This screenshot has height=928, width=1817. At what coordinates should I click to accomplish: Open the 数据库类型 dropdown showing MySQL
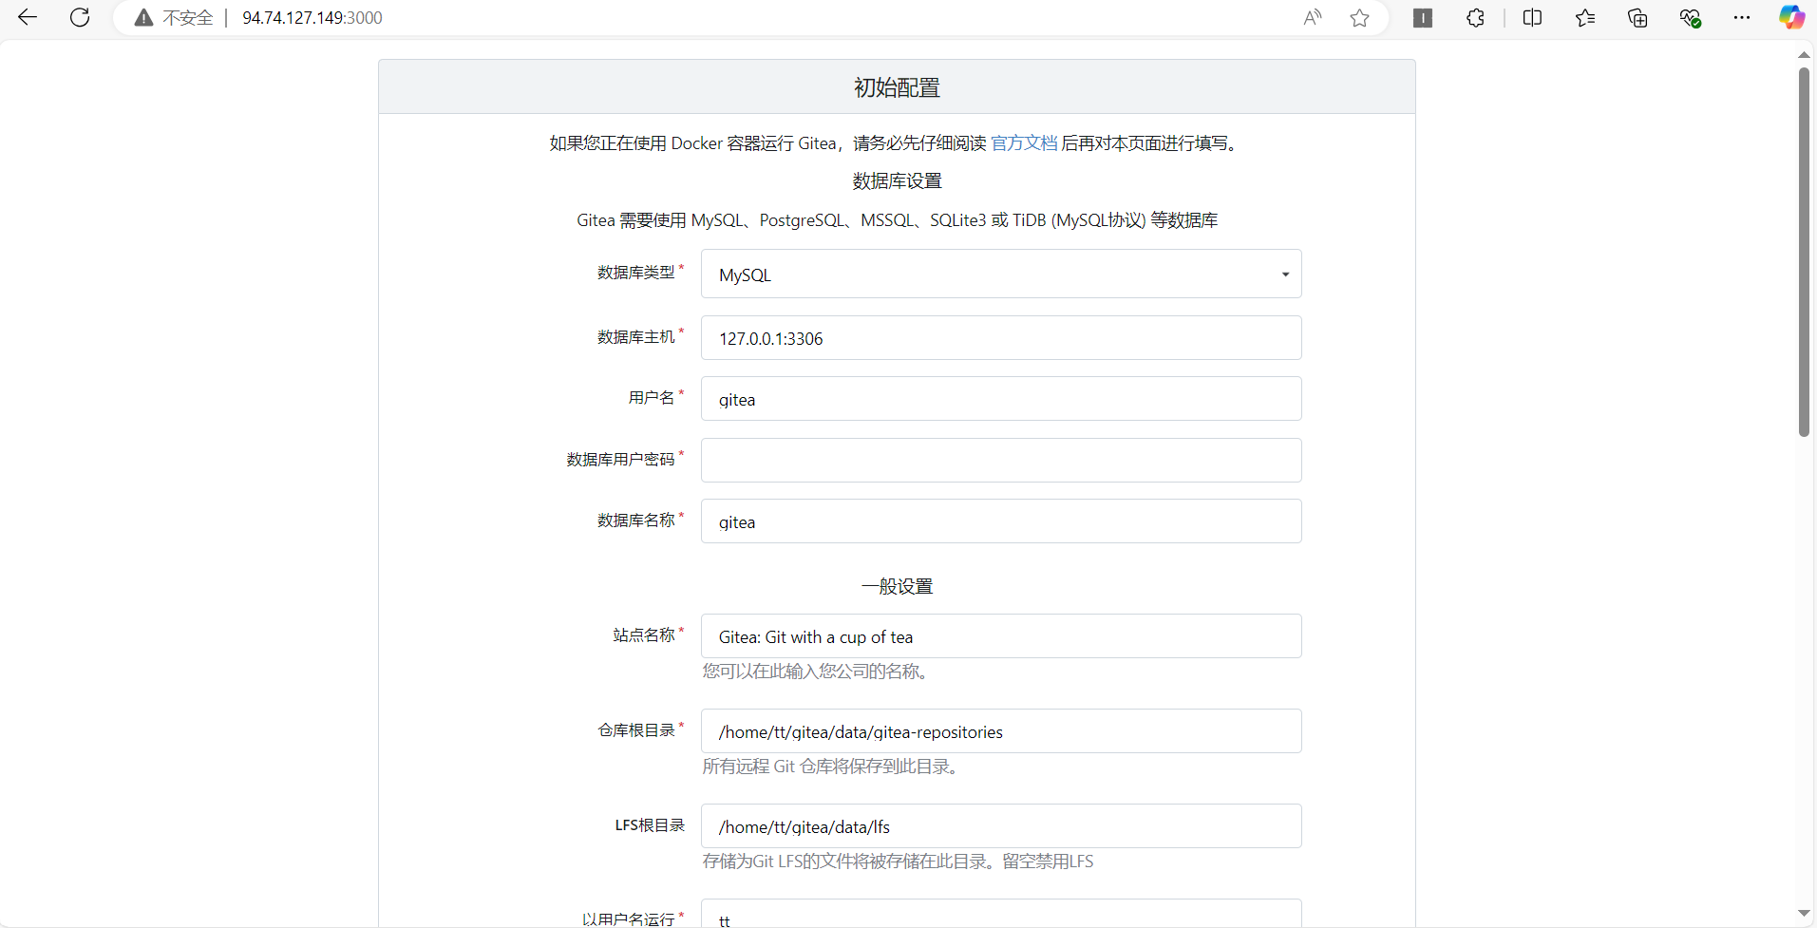[x=1000, y=275]
